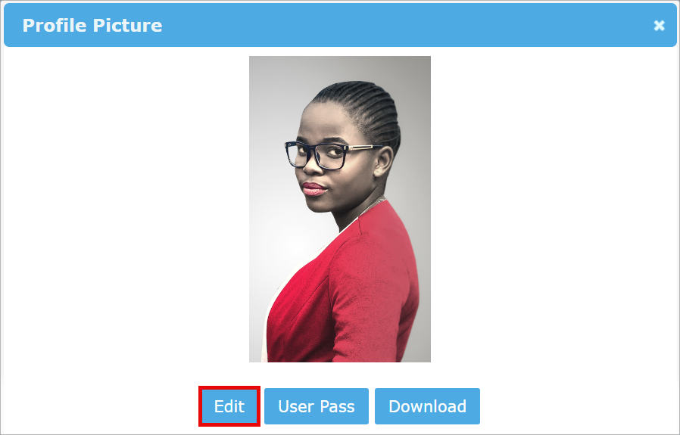Image resolution: width=680 pixels, height=435 pixels.
Task: Generate a User Pass for this profile
Action: point(317,406)
